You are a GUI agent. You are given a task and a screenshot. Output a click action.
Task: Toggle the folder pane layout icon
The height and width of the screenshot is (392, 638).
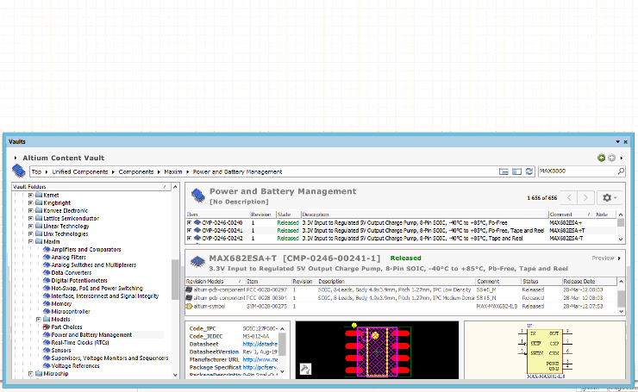[x=516, y=171]
